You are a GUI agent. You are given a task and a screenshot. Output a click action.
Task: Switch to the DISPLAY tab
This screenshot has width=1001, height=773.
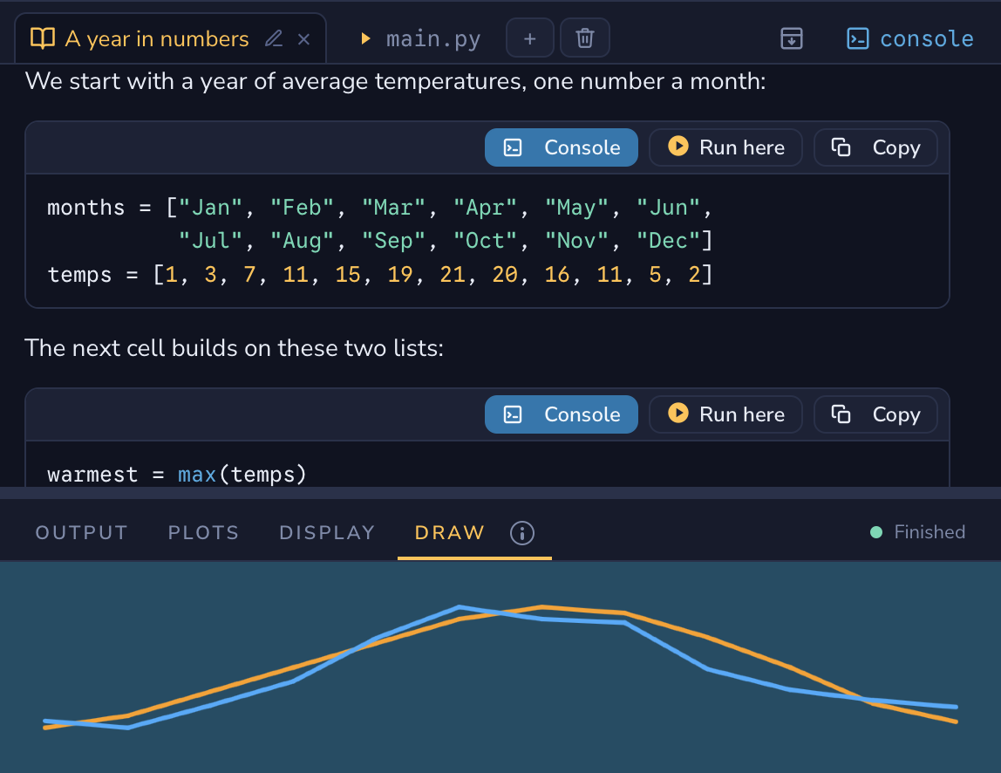point(327,532)
